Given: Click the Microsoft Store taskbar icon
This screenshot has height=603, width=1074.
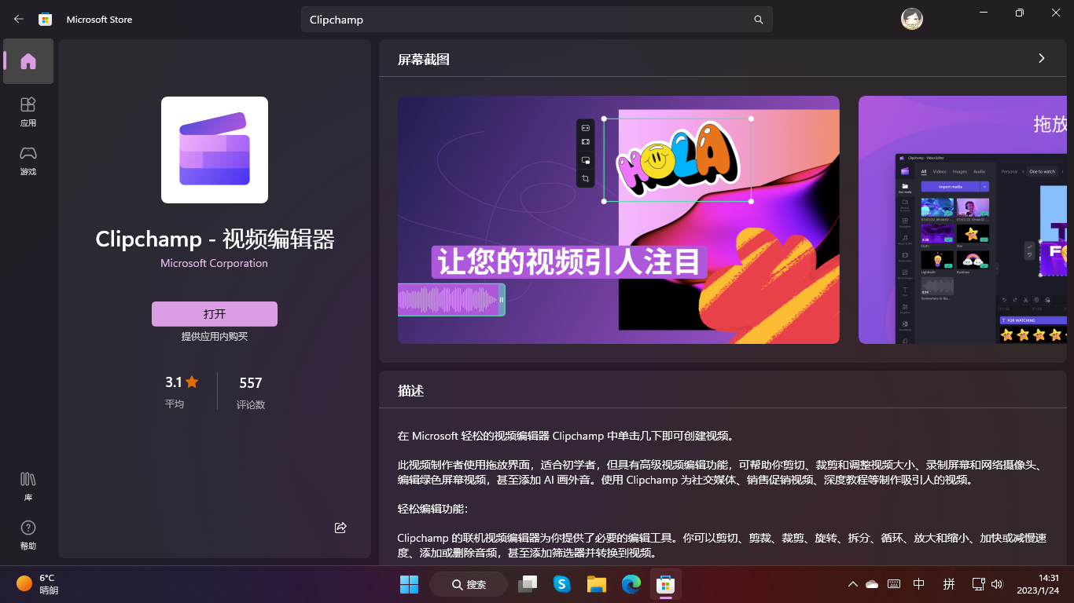Looking at the screenshot, I should click(666, 584).
